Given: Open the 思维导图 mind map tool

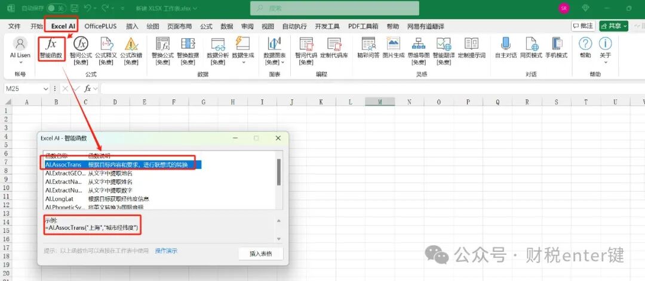Looking at the screenshot, I should [x=419, y=51].
